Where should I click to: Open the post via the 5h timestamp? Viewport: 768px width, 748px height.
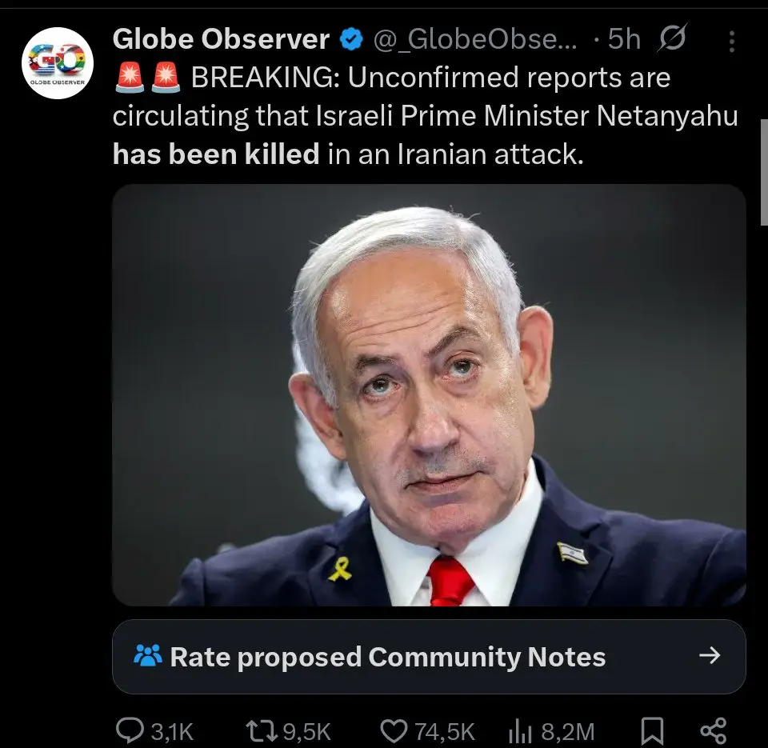pos(624,38)
